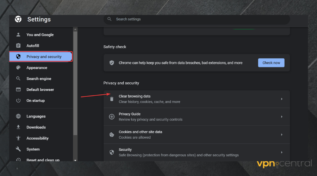Click 'Review key privacy and security controls' text
The height and width of the screenshot is (176, 317).
tap(150, 120)
